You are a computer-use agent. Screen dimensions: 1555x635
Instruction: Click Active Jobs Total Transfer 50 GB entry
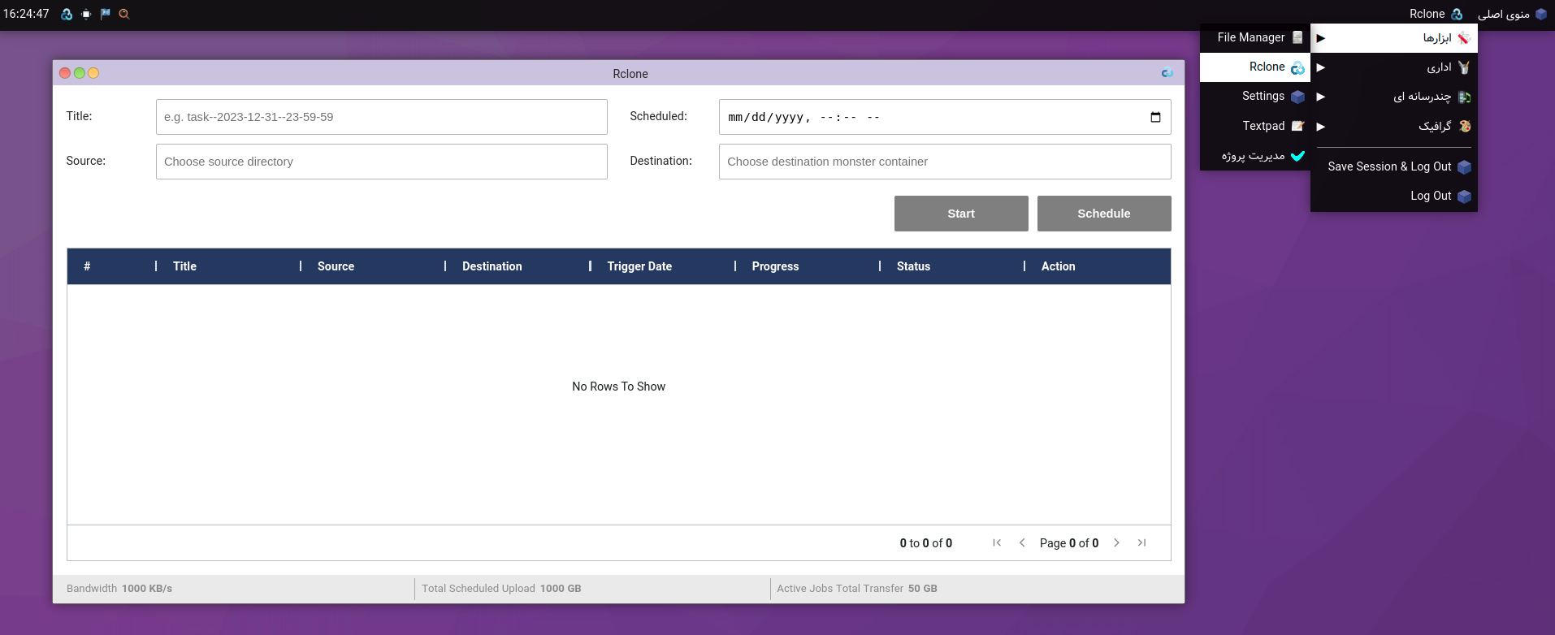click(x=857, y=589)
